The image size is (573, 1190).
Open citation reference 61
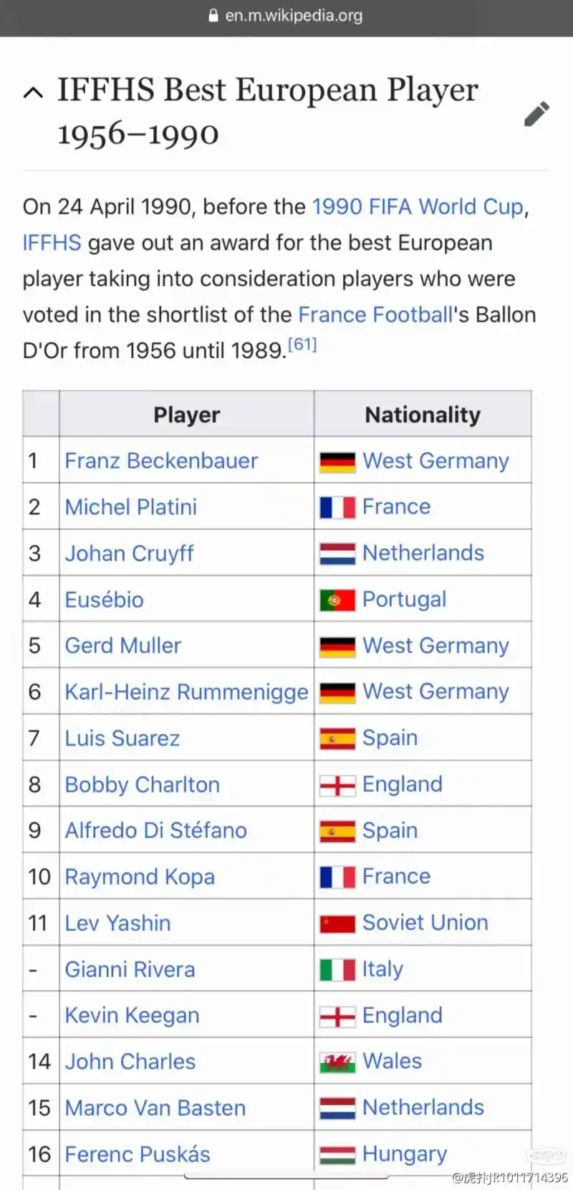(x=302, y=344)
